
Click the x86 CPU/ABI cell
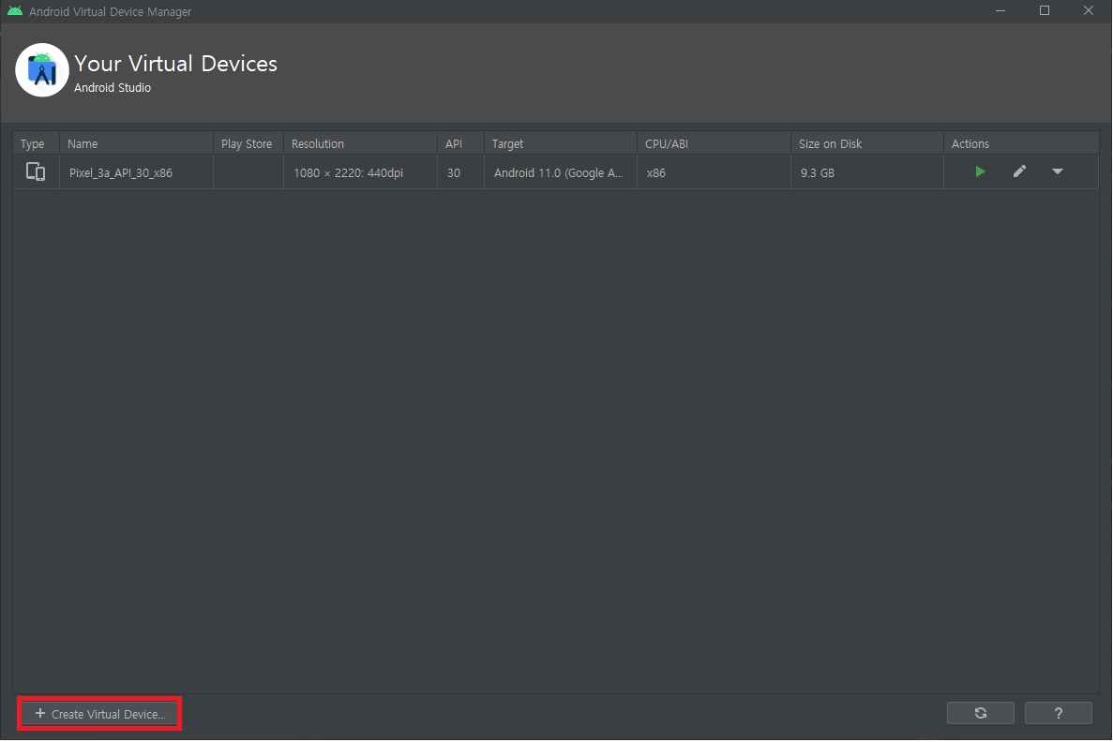(x=714, y=172)
